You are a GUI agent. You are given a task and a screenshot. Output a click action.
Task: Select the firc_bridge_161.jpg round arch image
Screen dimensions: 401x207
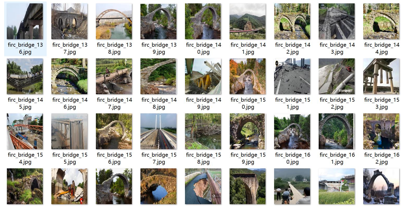point(337,131)
